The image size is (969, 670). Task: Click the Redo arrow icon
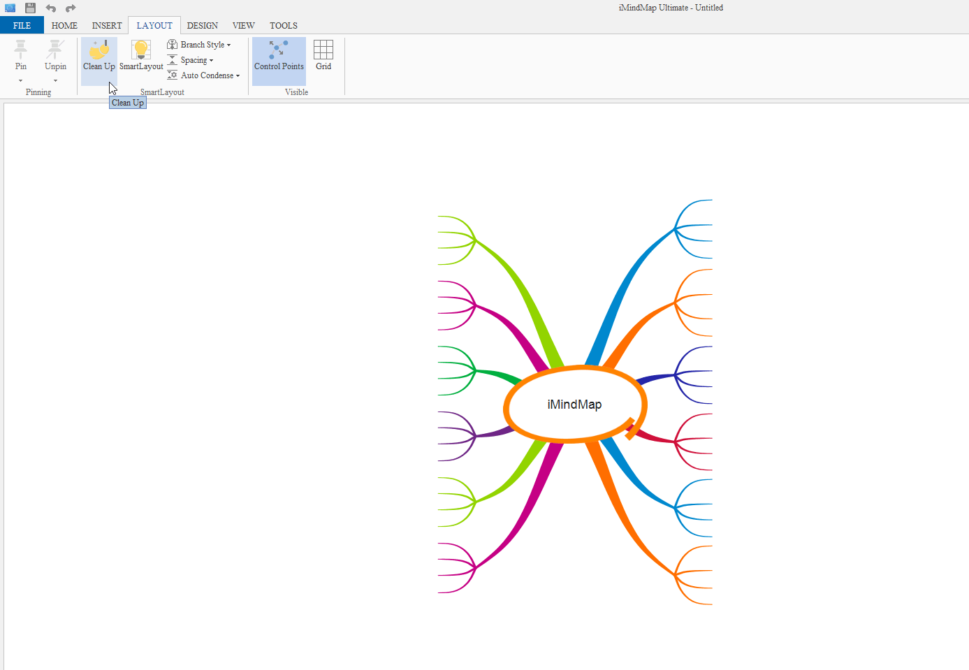(71, 8)
